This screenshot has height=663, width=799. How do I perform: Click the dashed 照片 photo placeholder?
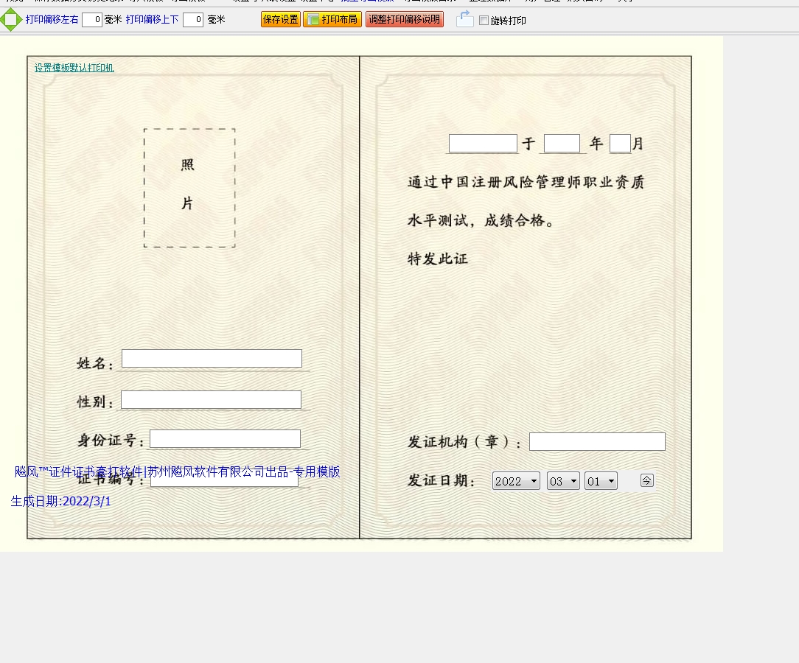click(189, 187)
